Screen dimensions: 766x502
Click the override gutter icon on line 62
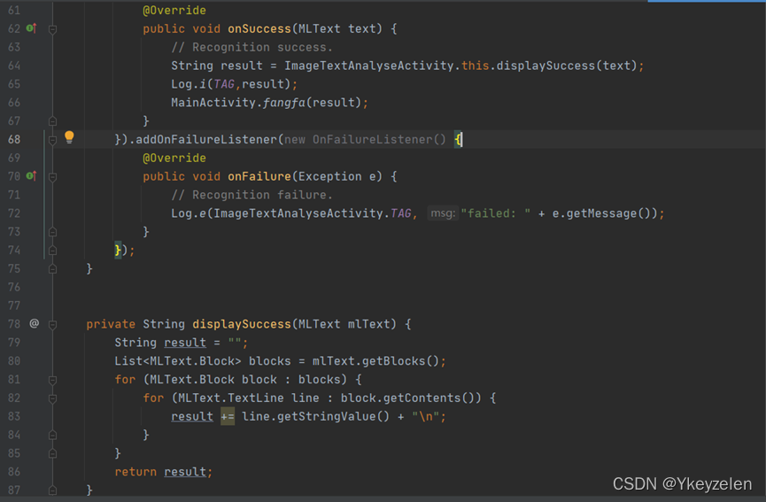point(31,28)
